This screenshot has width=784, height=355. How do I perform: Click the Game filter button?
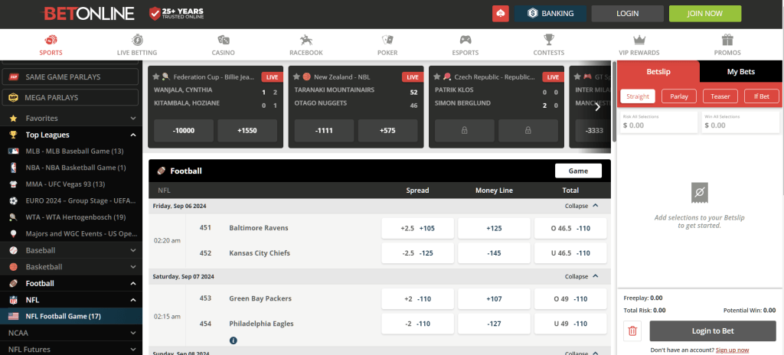pos(578,171)
